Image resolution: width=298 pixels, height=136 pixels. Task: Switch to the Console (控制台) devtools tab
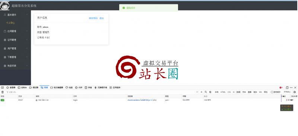pyautogui.click(x=22, y=87)
